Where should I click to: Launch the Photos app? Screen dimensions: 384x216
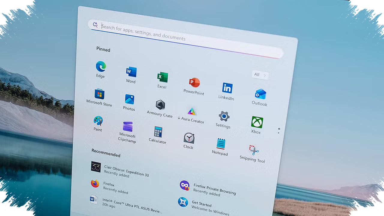pyautogui.click(x=130, y=99)
